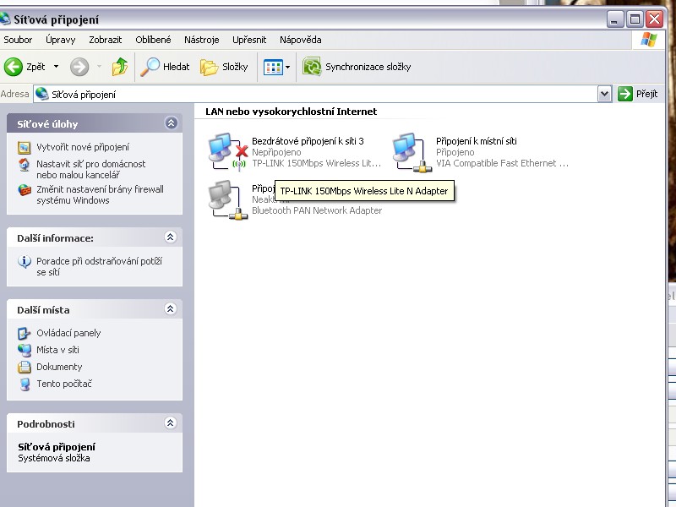
Task: Collapse the Další informace panel
Action: 171,237
